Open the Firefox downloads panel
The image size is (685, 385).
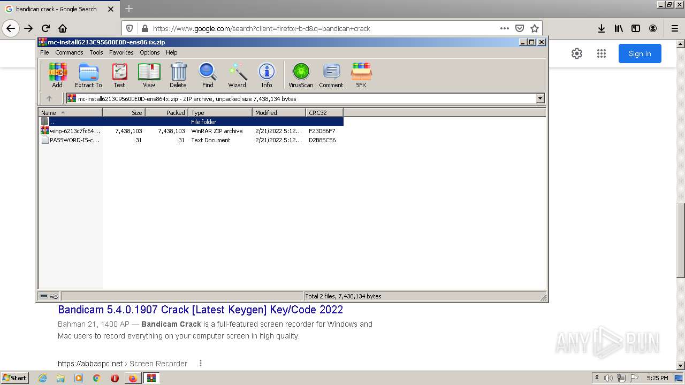point(602,28)
